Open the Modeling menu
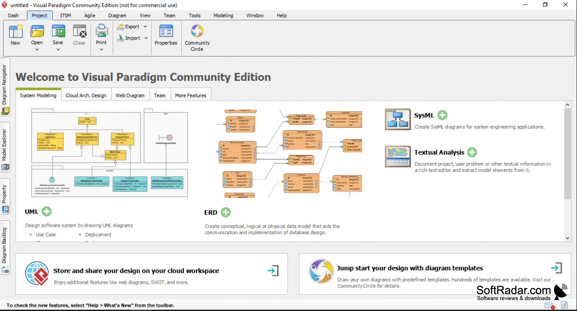The height and width of the screenshot is (311, 577). (223, 15)
